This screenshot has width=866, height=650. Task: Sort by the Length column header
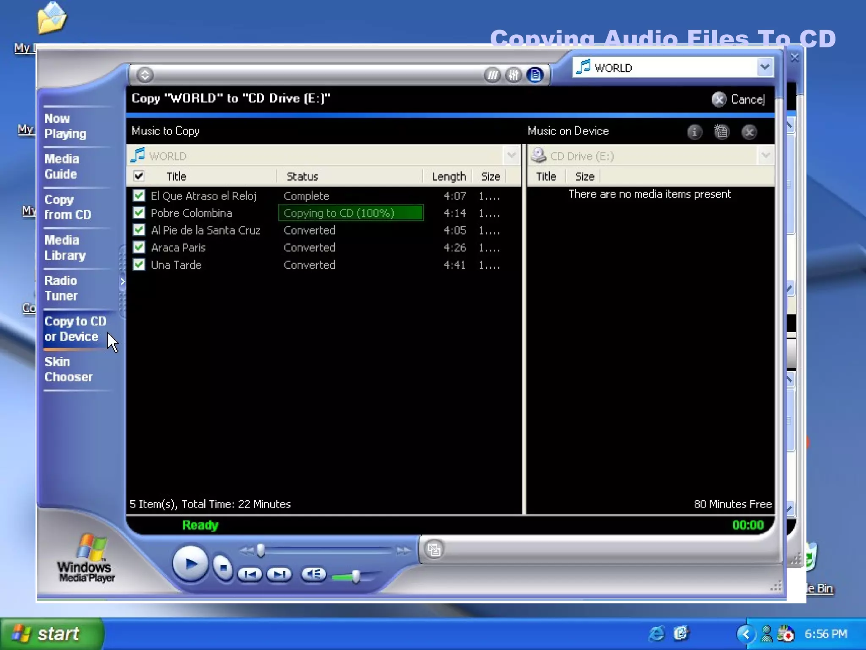[449, 176]
